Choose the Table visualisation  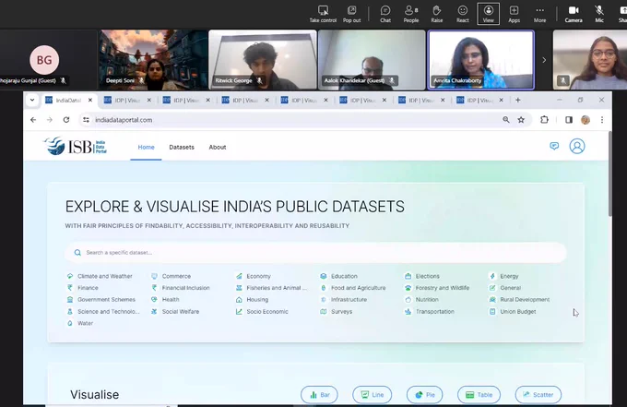(x=479, y=395)
